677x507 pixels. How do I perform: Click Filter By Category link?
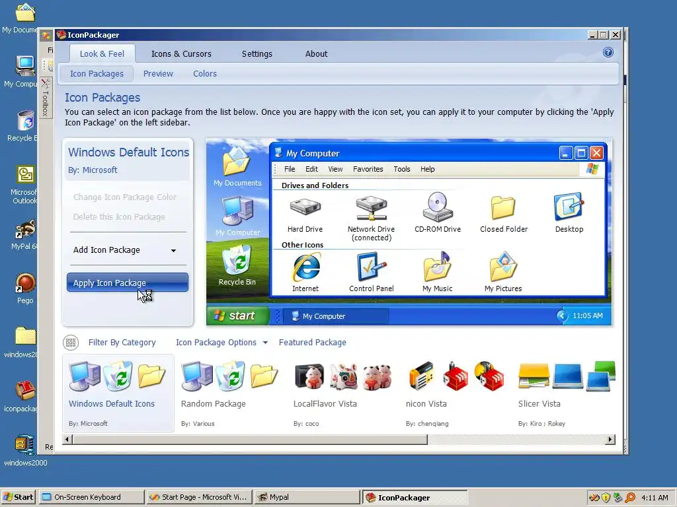[122, 343]
